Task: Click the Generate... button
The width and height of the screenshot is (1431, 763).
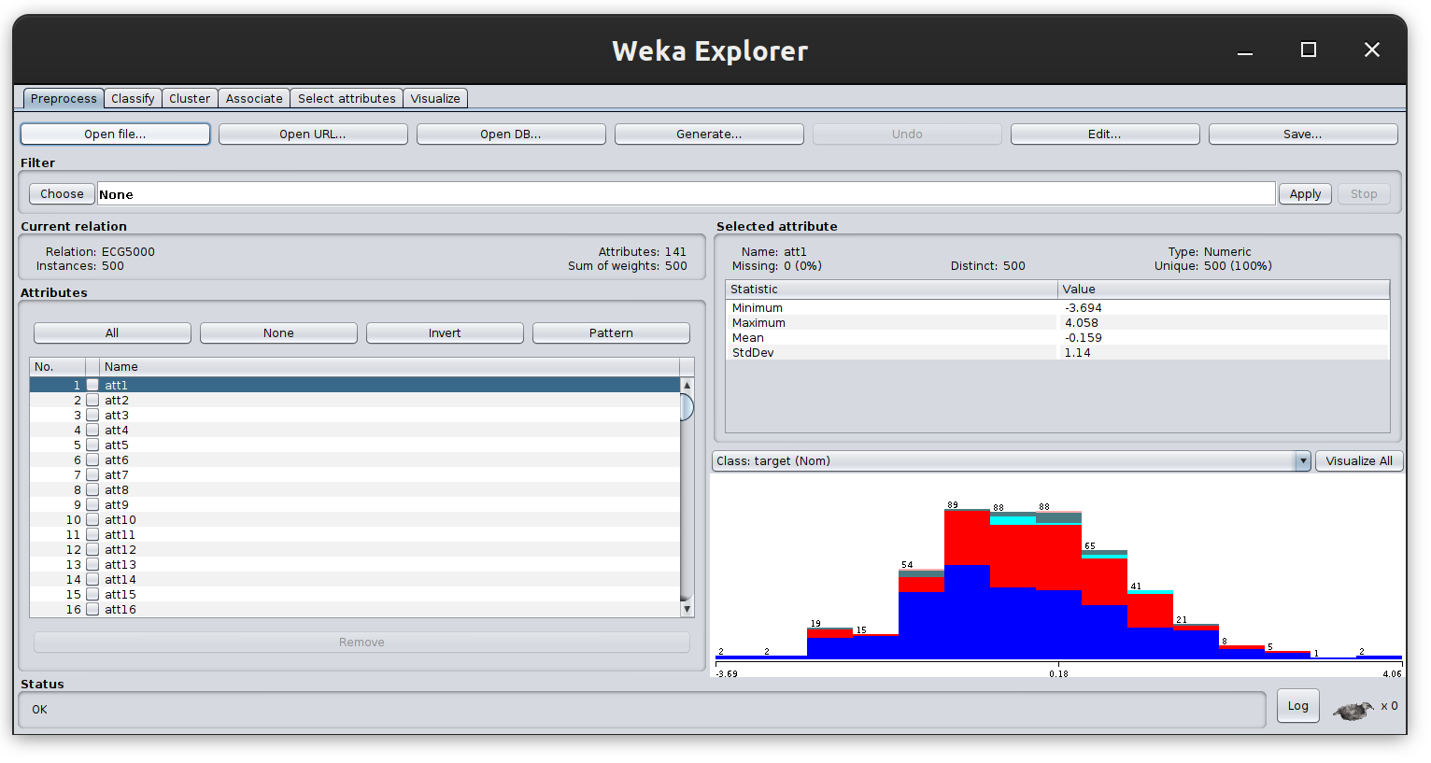Action: 709,134
